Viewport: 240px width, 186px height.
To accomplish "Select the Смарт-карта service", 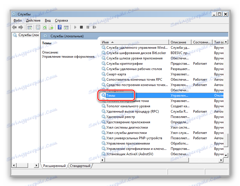I will click(162, 74).
